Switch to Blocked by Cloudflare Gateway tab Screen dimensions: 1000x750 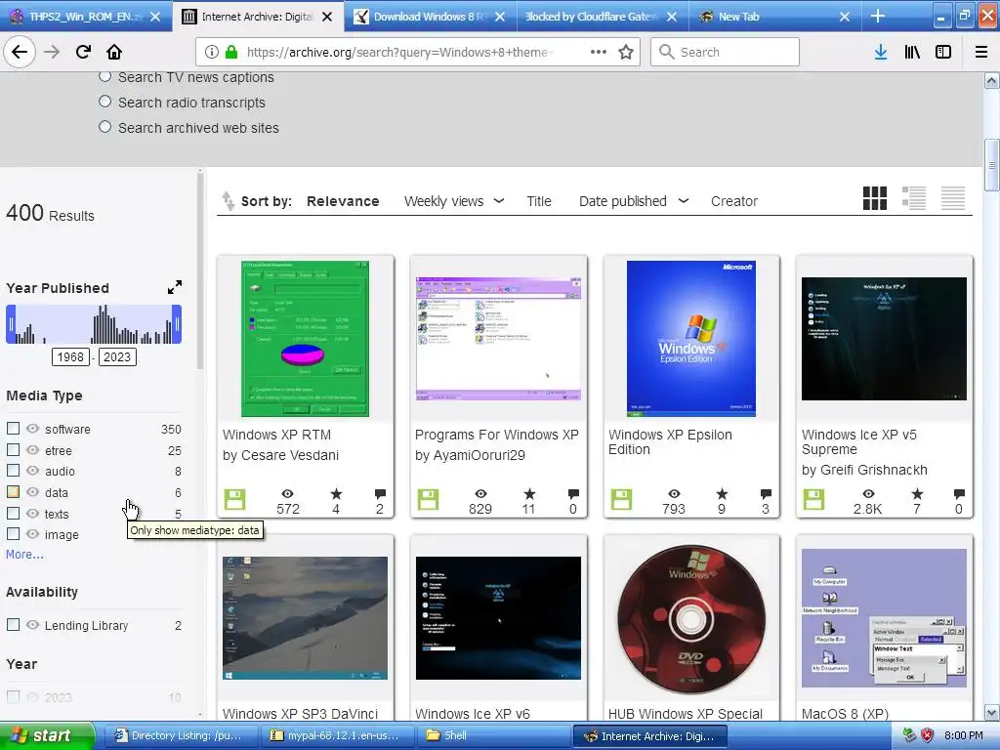[x=602, y=16]
